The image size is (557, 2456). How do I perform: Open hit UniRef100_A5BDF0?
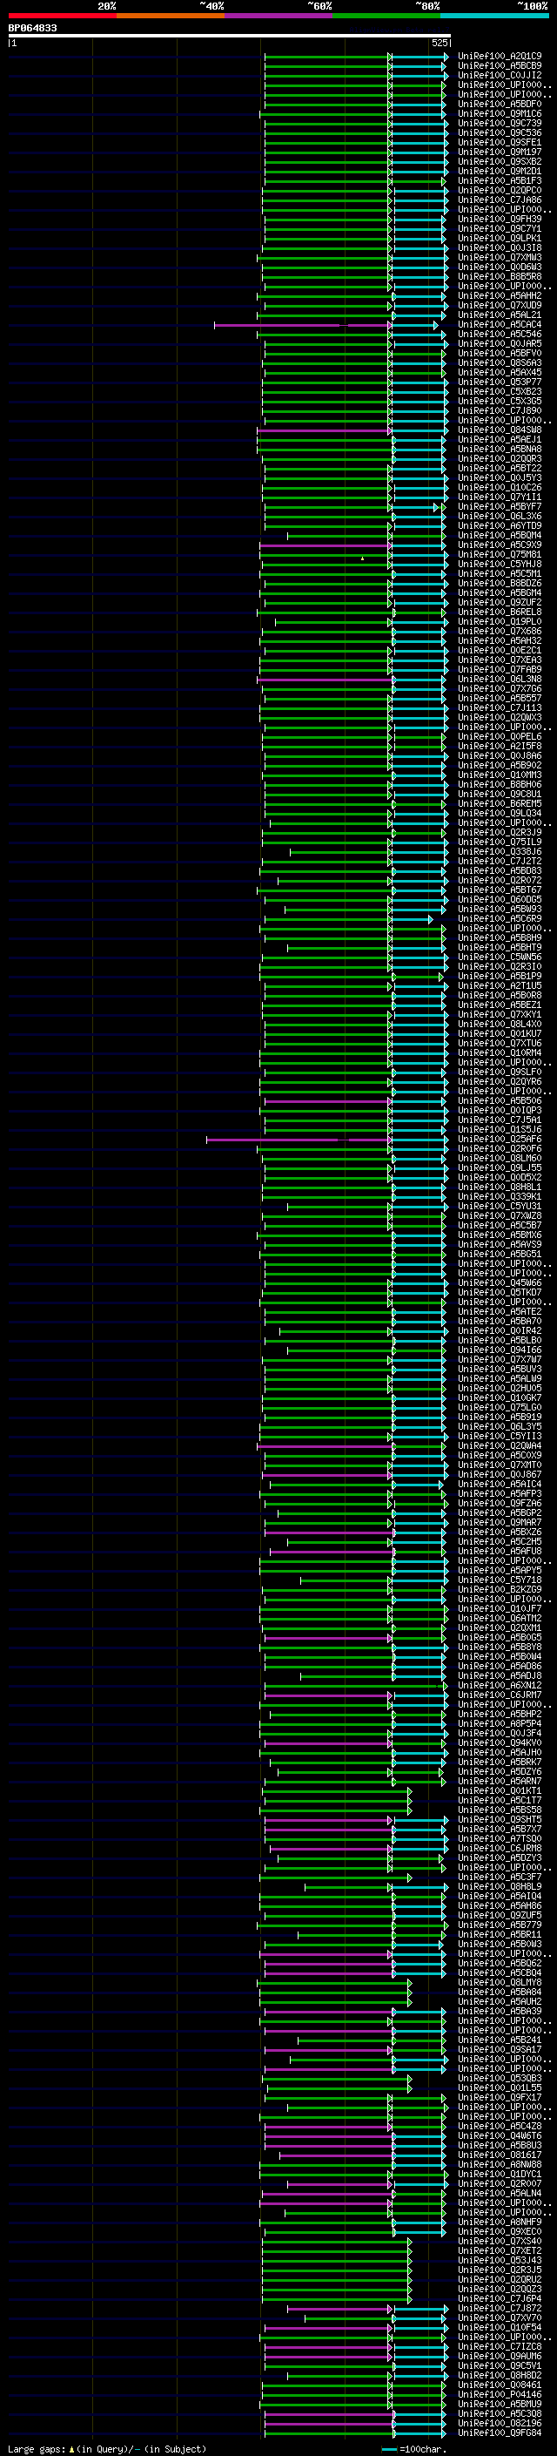[x=500, y=104]
